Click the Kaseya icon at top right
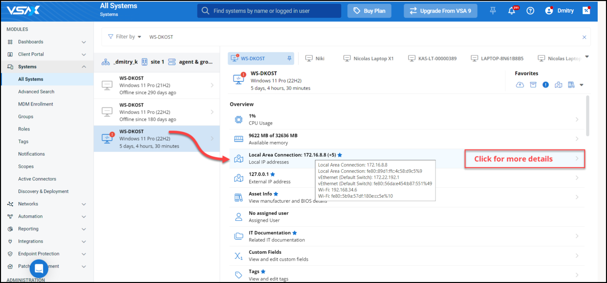This screenshot has width=607, height=283. click(586, 11)
